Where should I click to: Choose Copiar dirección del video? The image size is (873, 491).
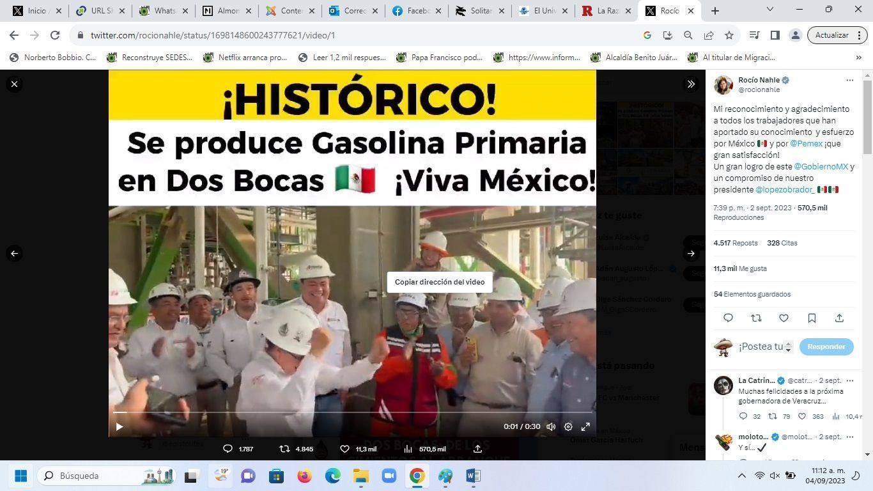click(x=440, y=282)
